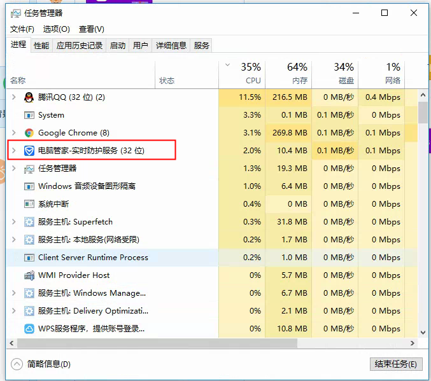
Task: Expand 服务主机: Windows Manage... row
Action: coord(14,293)
